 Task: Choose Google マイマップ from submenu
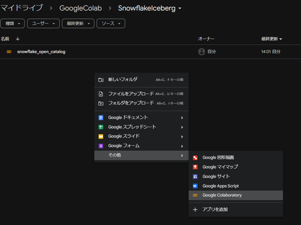(x=236, y=167)
